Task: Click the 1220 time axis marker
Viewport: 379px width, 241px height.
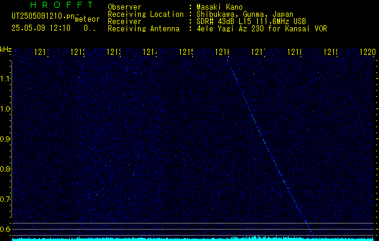Action: [x=368, y=52]
